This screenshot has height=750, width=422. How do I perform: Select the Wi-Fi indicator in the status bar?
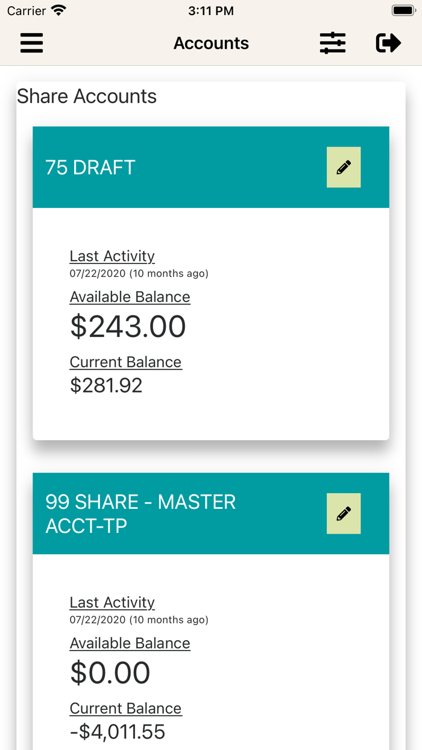click(x=57, y=10)
